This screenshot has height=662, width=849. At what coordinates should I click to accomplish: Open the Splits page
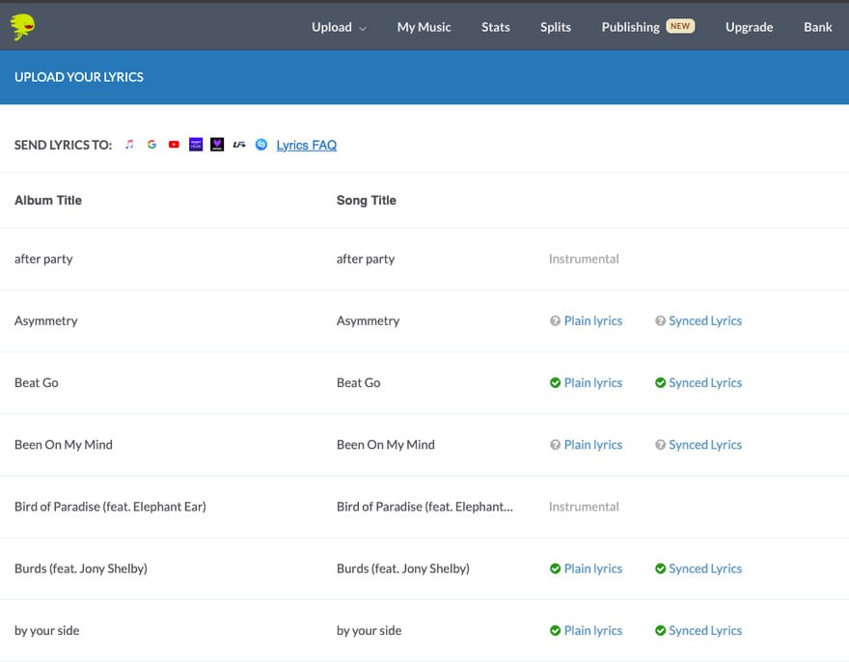[x=556, y=27]
